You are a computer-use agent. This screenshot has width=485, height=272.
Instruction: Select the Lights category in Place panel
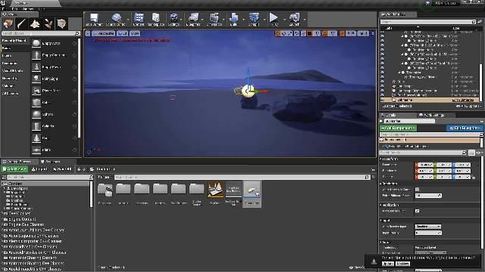tap(7, 55)
